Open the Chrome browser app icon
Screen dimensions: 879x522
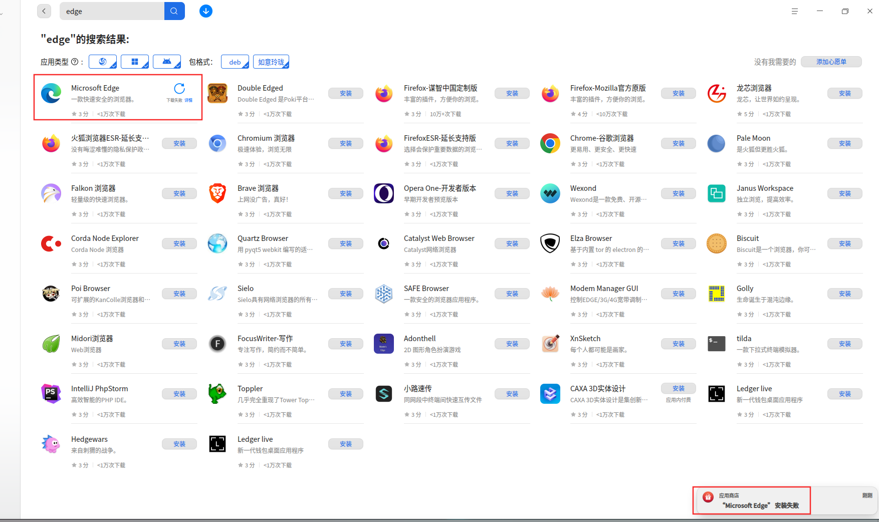550,143
